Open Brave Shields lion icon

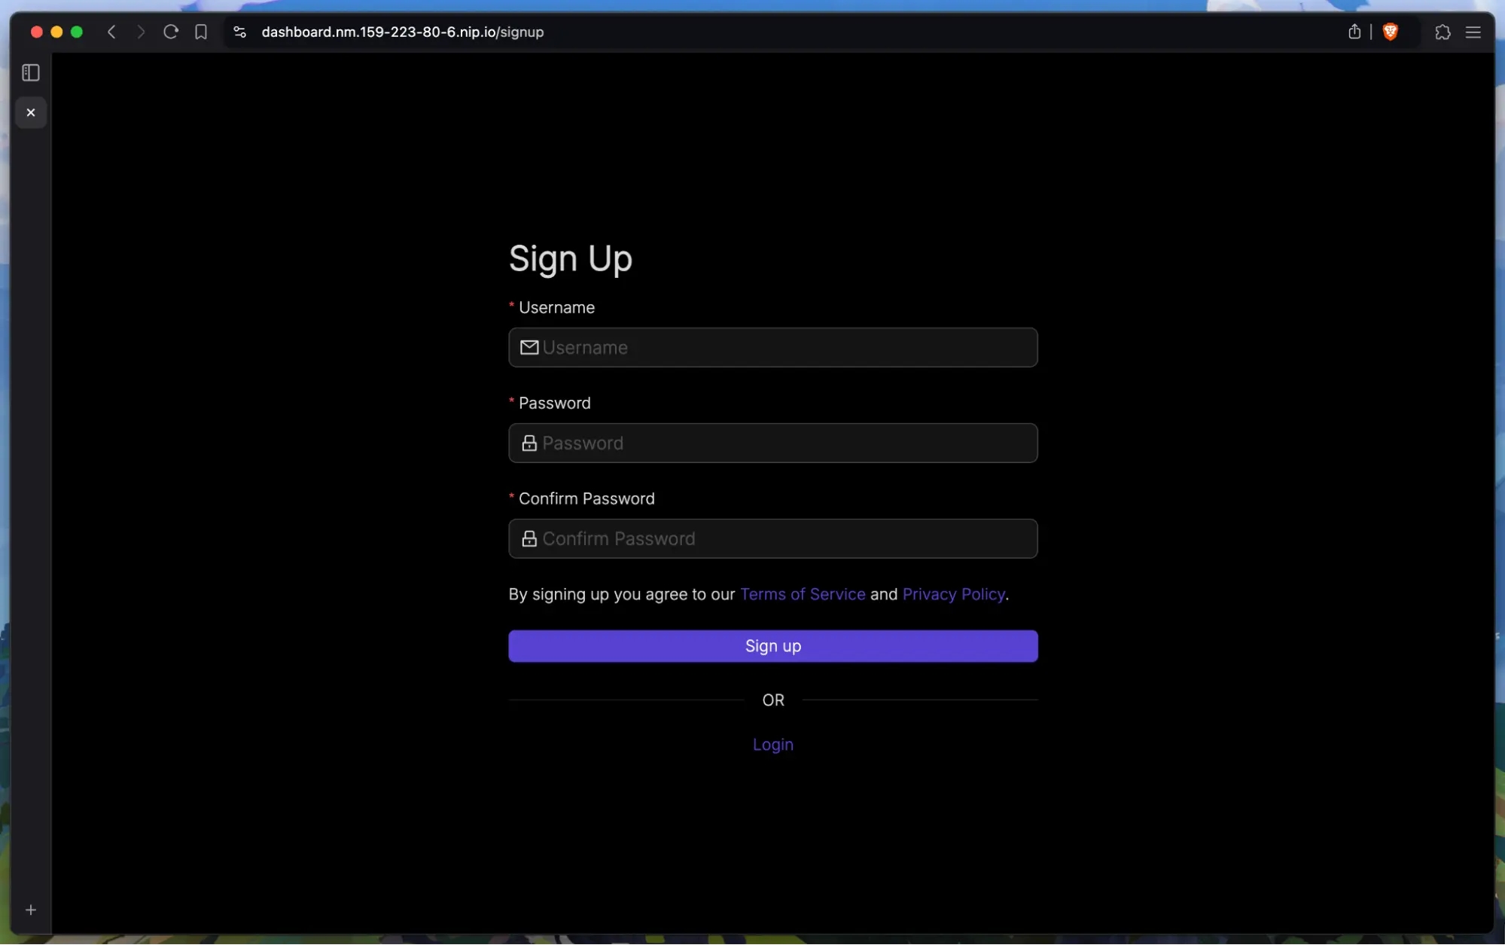(x=1391, y=32)
